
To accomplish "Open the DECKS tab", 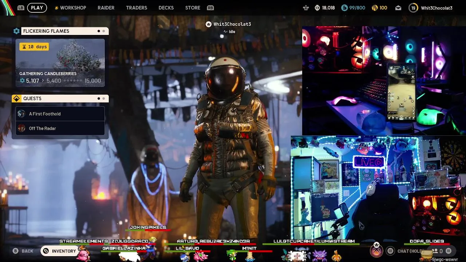I will (x=166, y=8).
